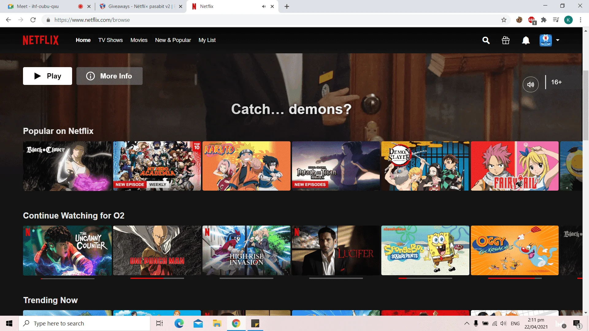Image resolution: width=589 pixels, height=331 pixels.
Task: Open the Chrome profile K avatar
Action: (x=568, y=20)
